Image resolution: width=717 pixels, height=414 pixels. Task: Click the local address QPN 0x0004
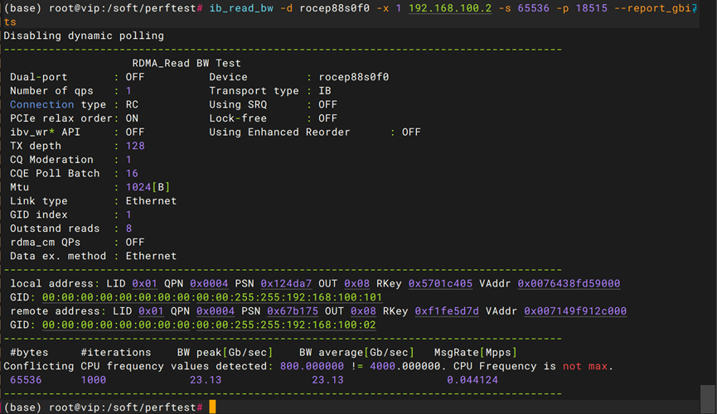(203, 284)
